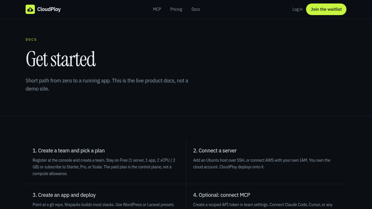Screen dimensions: 372x209
Task: Click the 'Short path from zero' intro paragraph
Action: coord(107,84)
